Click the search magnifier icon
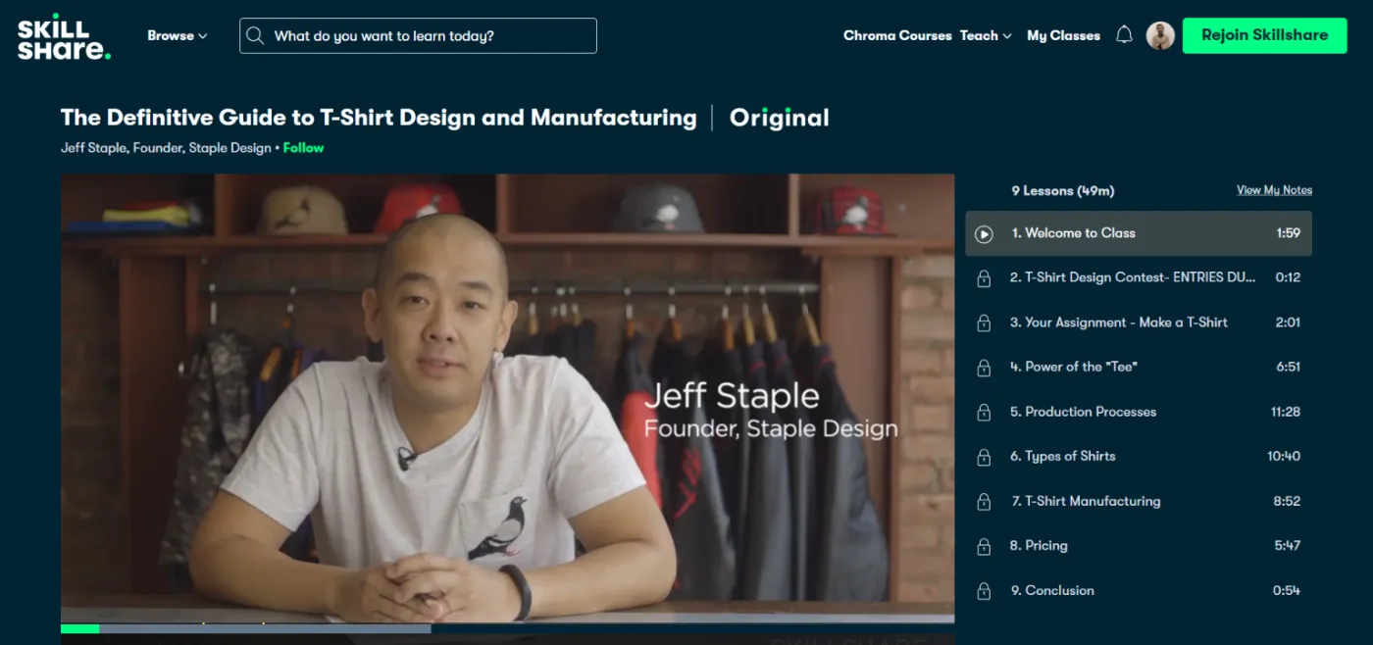Image resolution: width=1373 pixels, height=645 pixels. (x=255, y=35)
